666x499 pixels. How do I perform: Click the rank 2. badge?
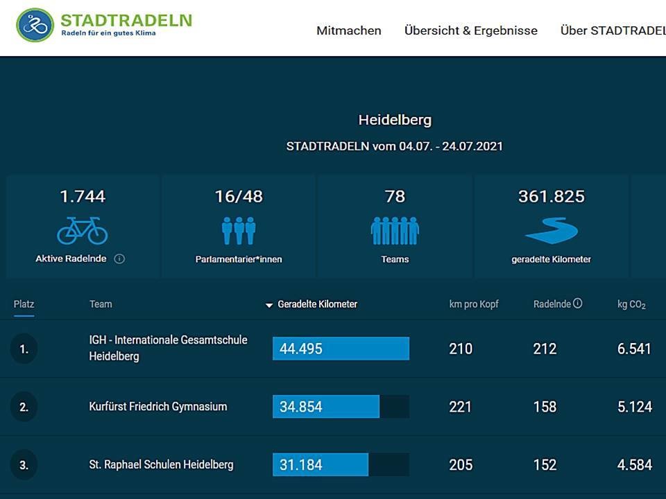[x=24, y=407]
